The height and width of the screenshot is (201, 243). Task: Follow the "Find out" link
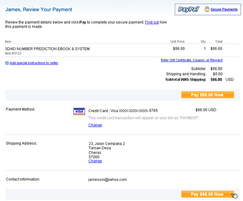tap(152, 22)
